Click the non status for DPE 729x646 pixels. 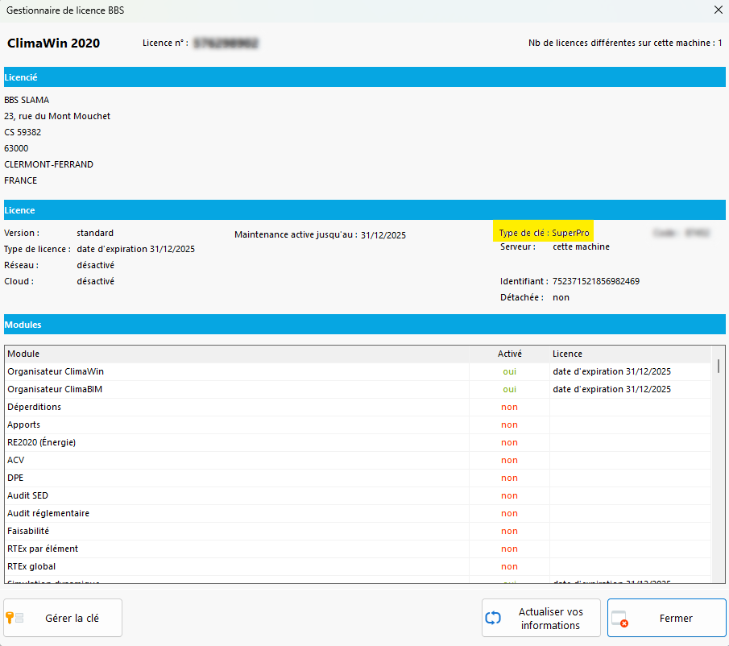point(510,478)
